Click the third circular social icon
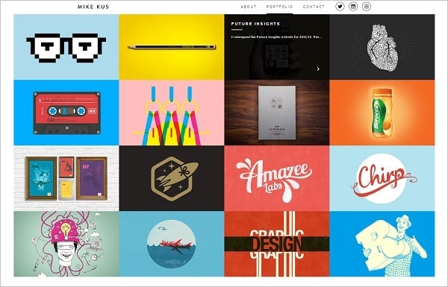The width and height of the screenshot is (448, 287). pyautogui.click(x=367, y=6)
